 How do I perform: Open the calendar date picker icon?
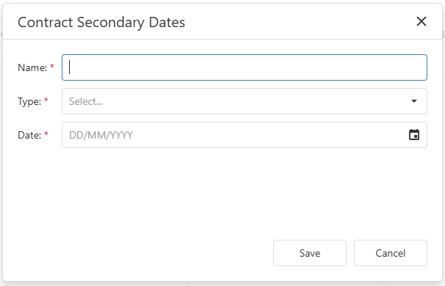point(414,135)
